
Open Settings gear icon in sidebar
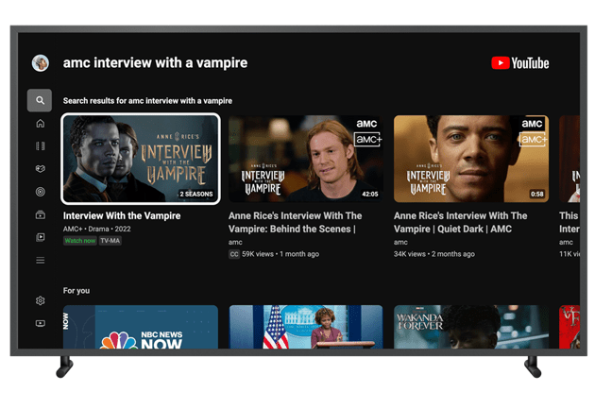40,300
